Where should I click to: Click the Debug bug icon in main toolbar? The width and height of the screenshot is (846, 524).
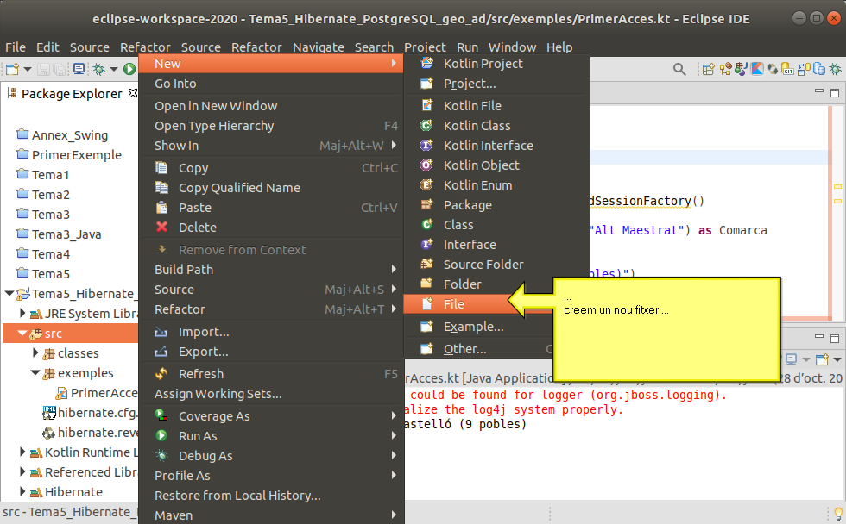tap(99, 69)
